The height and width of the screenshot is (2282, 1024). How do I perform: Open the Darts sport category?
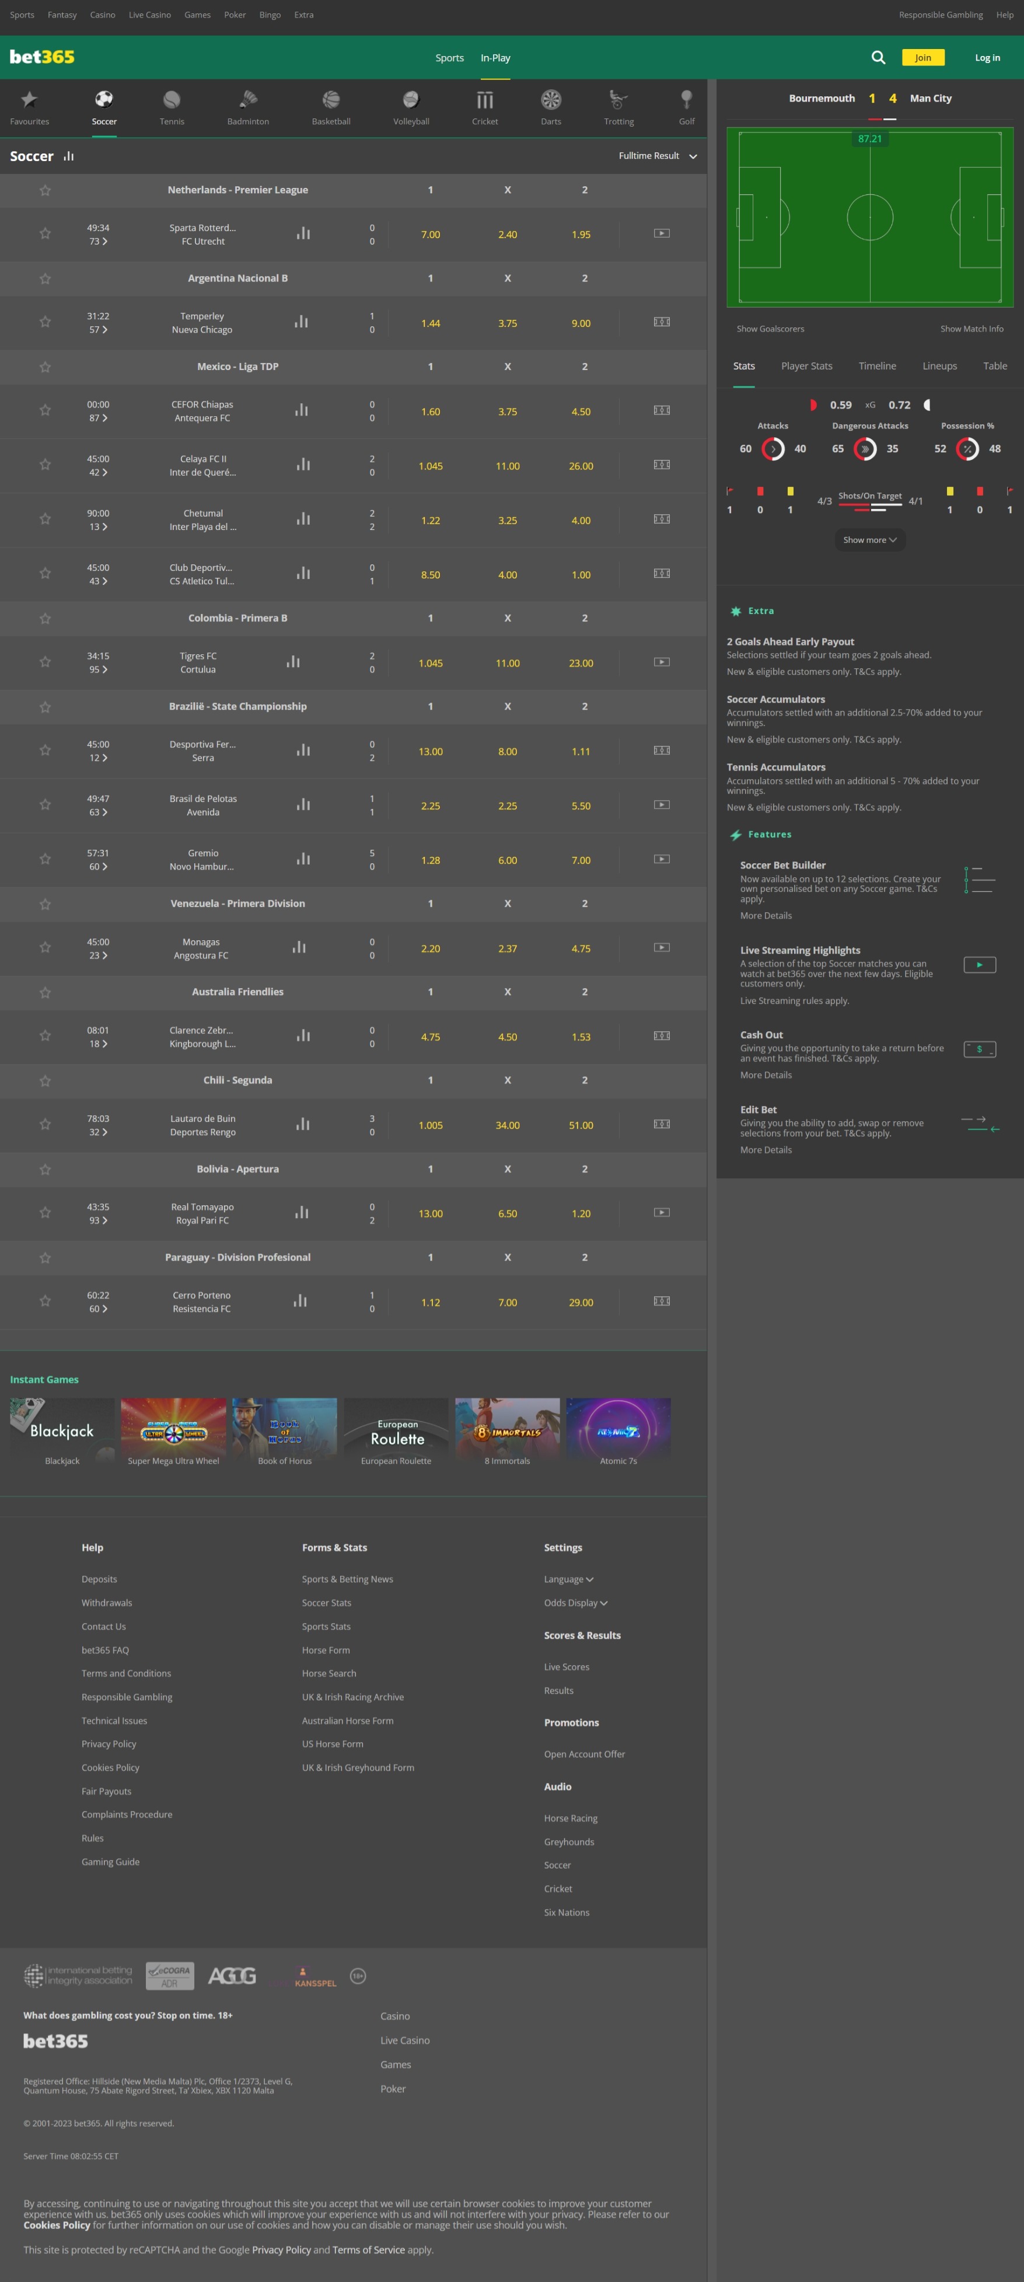[x=550, y=106]
